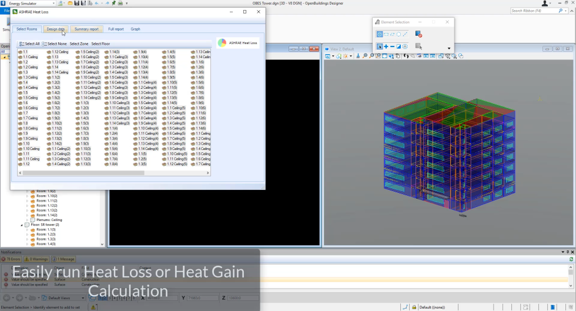Click the Select Floor button
The height and width of the screenshot is (311, 576).
pos(101,44)
